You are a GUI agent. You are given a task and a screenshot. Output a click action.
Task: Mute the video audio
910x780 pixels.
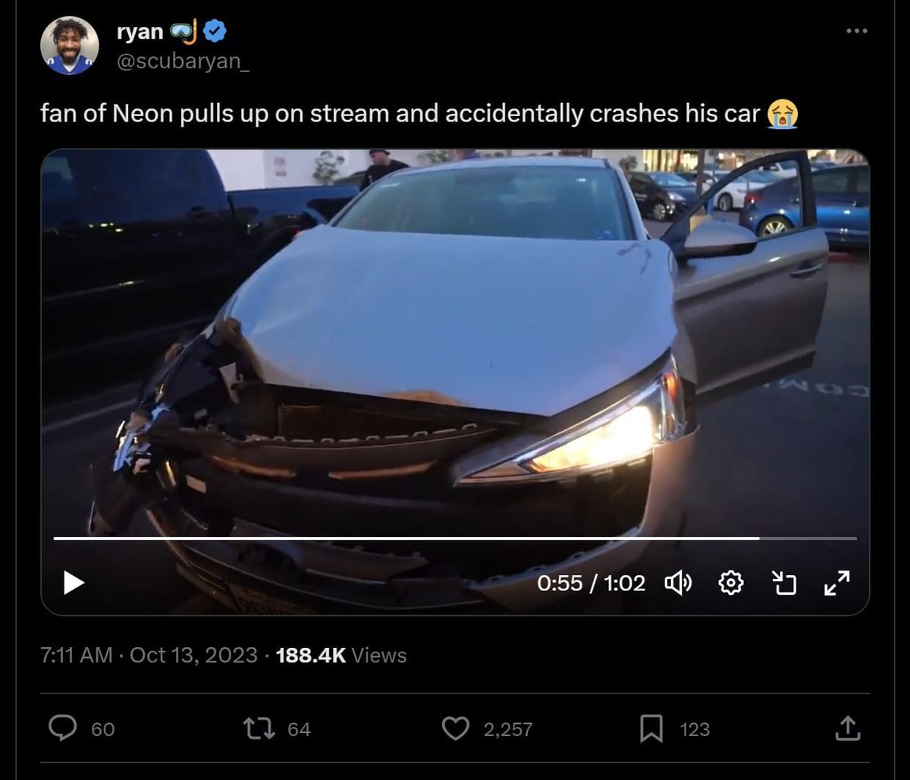[677, 583]
